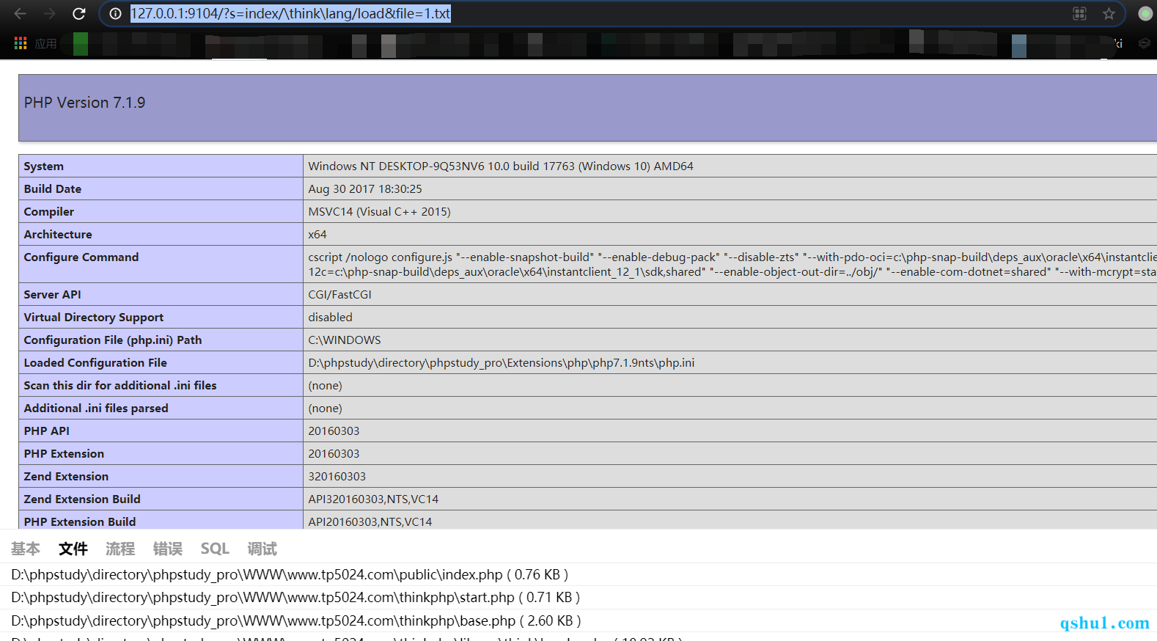Click Additional .ini files parsed label
Screen dimensions: 1157x641
[96, 409]
